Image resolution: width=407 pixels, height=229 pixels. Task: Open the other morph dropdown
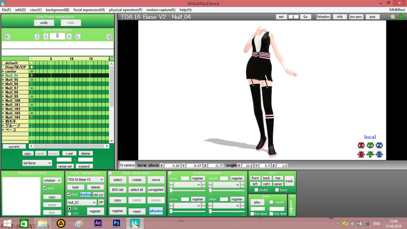pyautogui.click(x=226, y=206)
